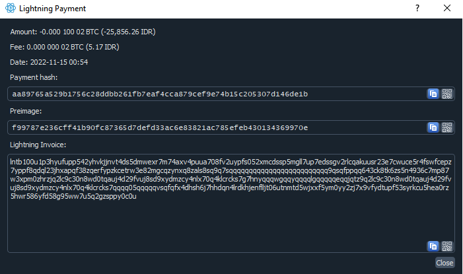Click the "Payment hash:" label
The width and height of the screenshot is (463, 274).
34,77
